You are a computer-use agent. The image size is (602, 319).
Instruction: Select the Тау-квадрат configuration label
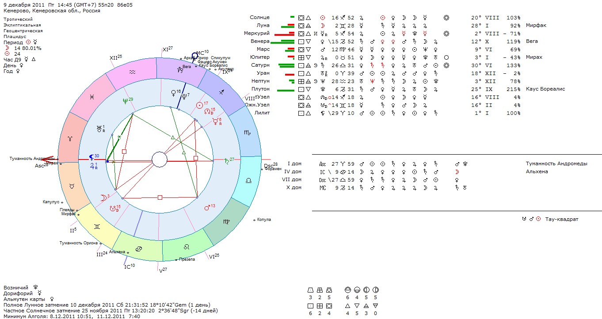tap(561, 219)
